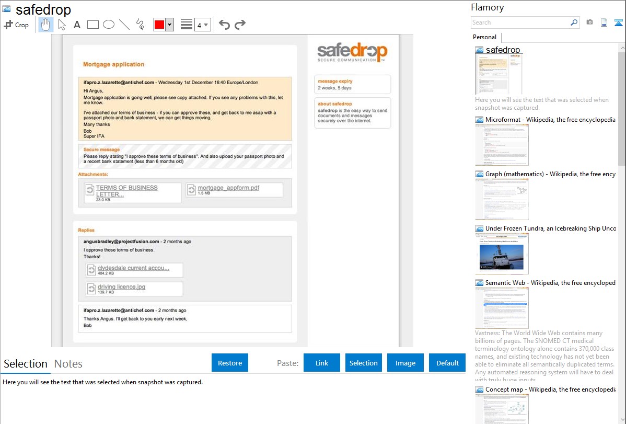This screenshot has width=626, height=424.
Task: Click the Image paste button
Action: 405,363
